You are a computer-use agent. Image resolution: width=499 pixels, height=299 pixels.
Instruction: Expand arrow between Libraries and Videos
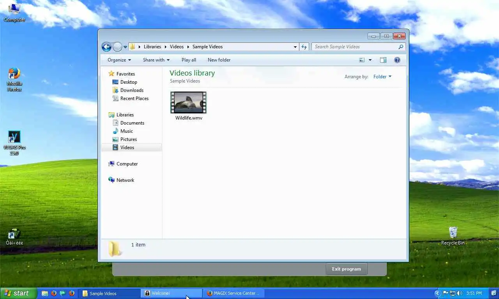[x=166, y=47]
